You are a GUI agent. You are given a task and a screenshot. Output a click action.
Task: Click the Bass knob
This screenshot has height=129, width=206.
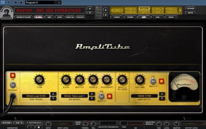[66, 80]
